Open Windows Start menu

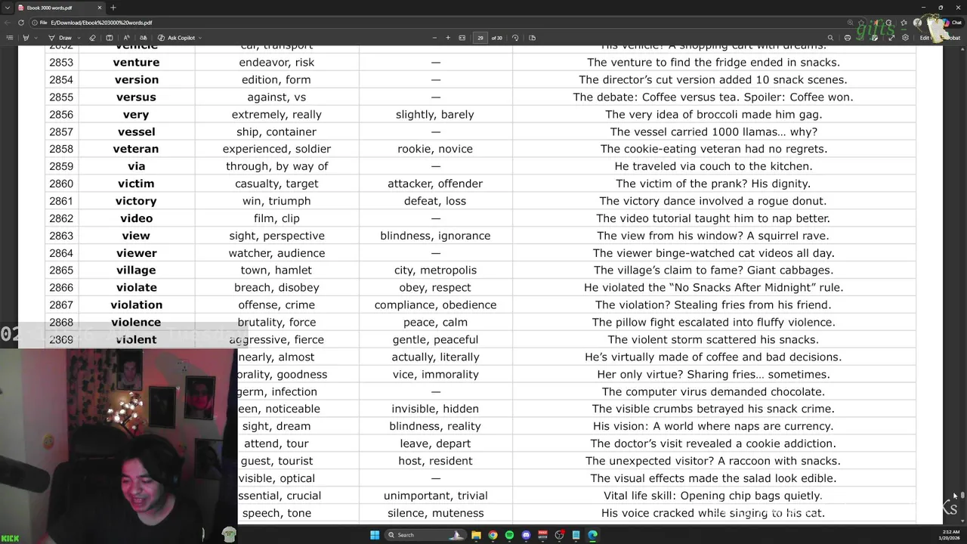point(375,535)
